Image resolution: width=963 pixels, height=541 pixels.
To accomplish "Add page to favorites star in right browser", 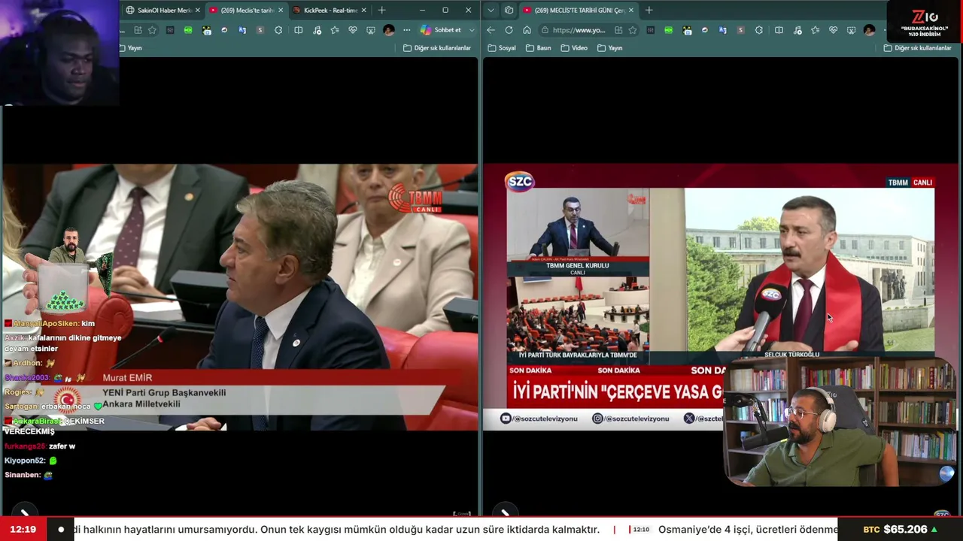I will [x=633, y=30].
